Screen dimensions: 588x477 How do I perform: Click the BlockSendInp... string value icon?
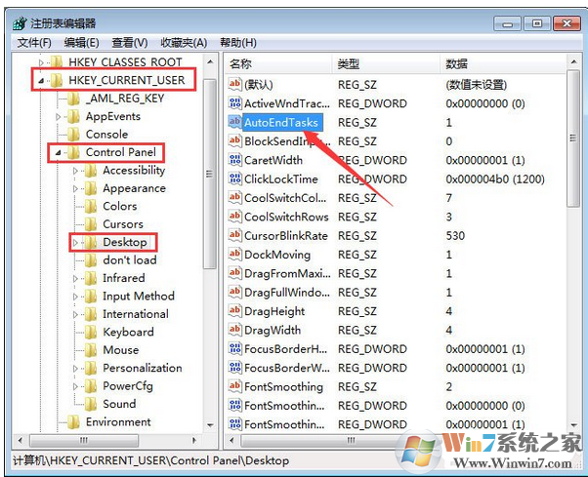tap(235, 140)
